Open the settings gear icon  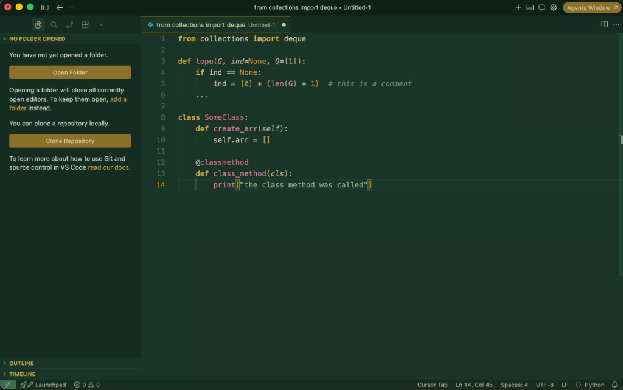pyautogui.click(x=554, y=7)
